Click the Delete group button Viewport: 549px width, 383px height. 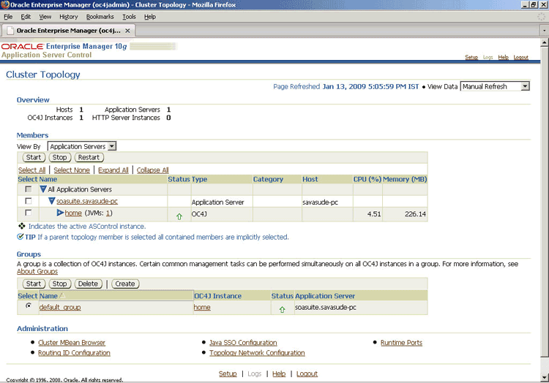point(89,284)
